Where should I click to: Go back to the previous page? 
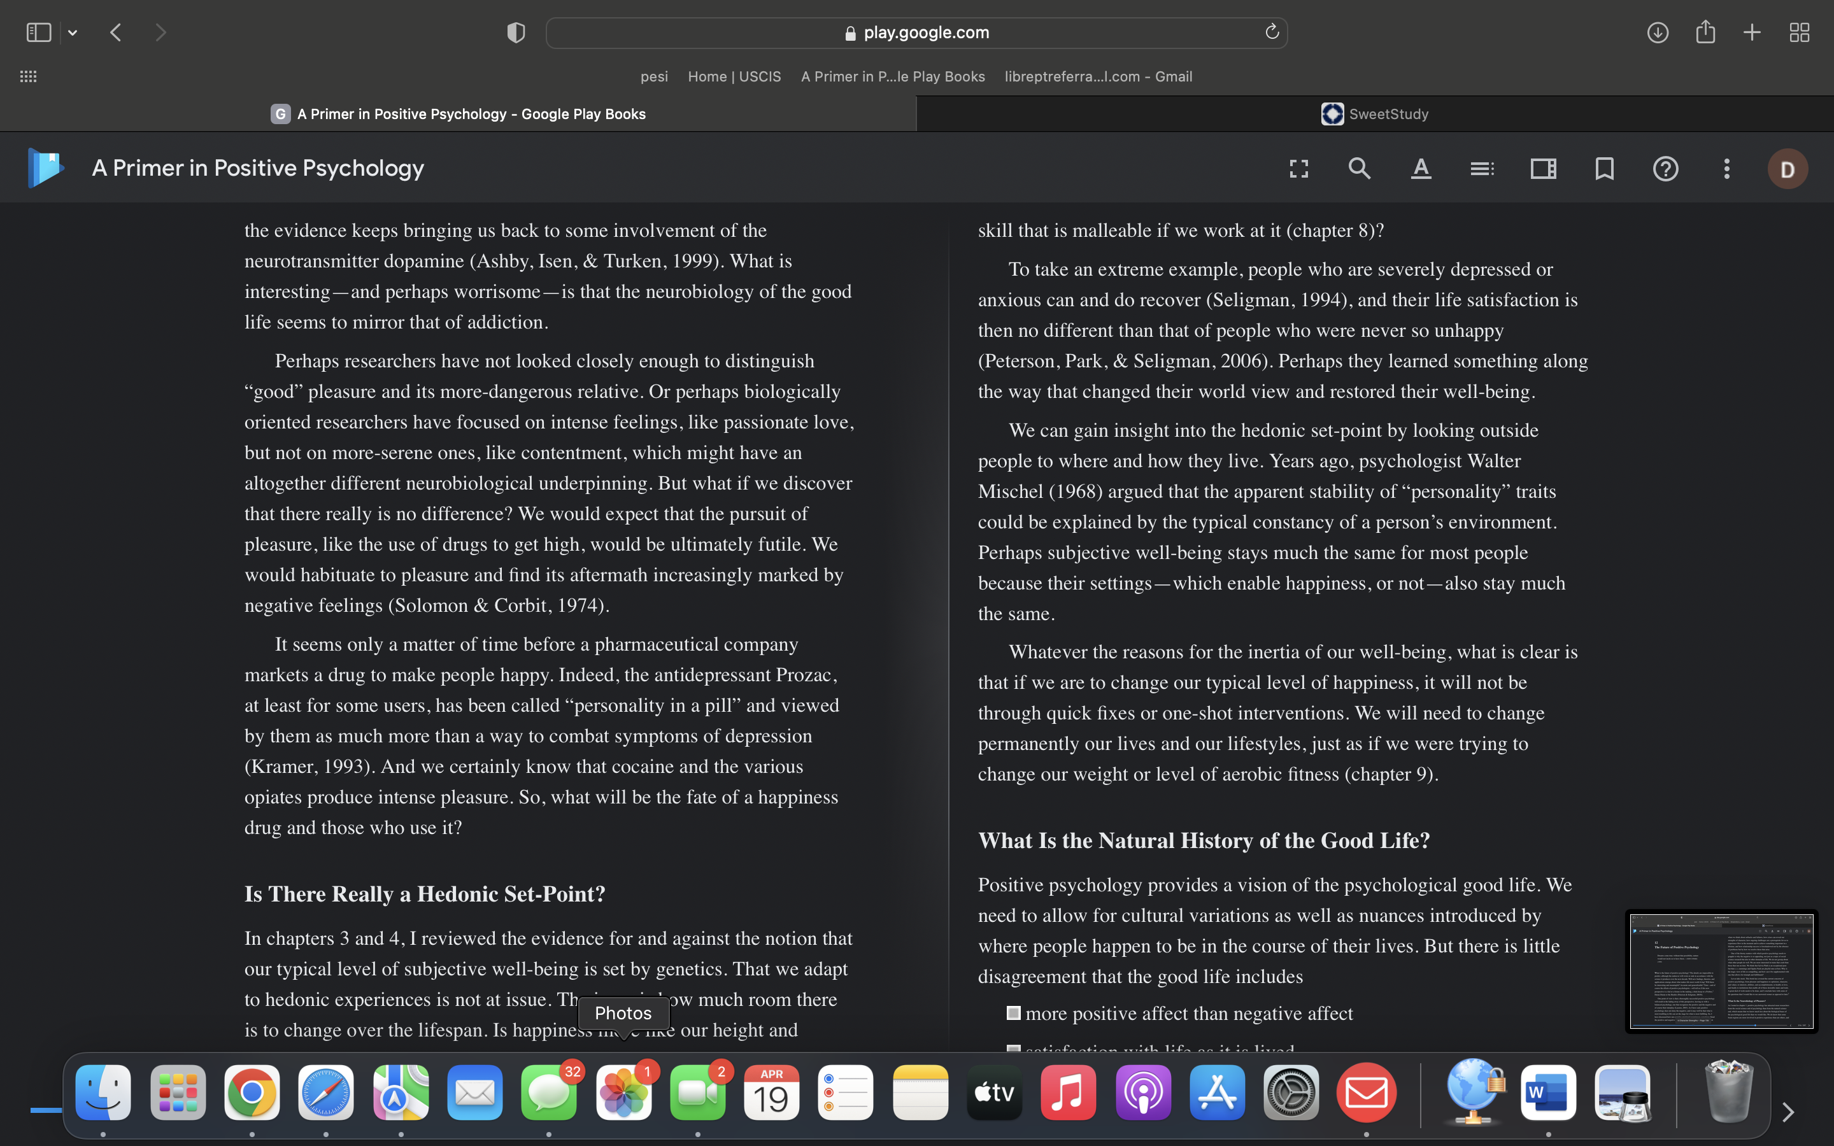116,32
